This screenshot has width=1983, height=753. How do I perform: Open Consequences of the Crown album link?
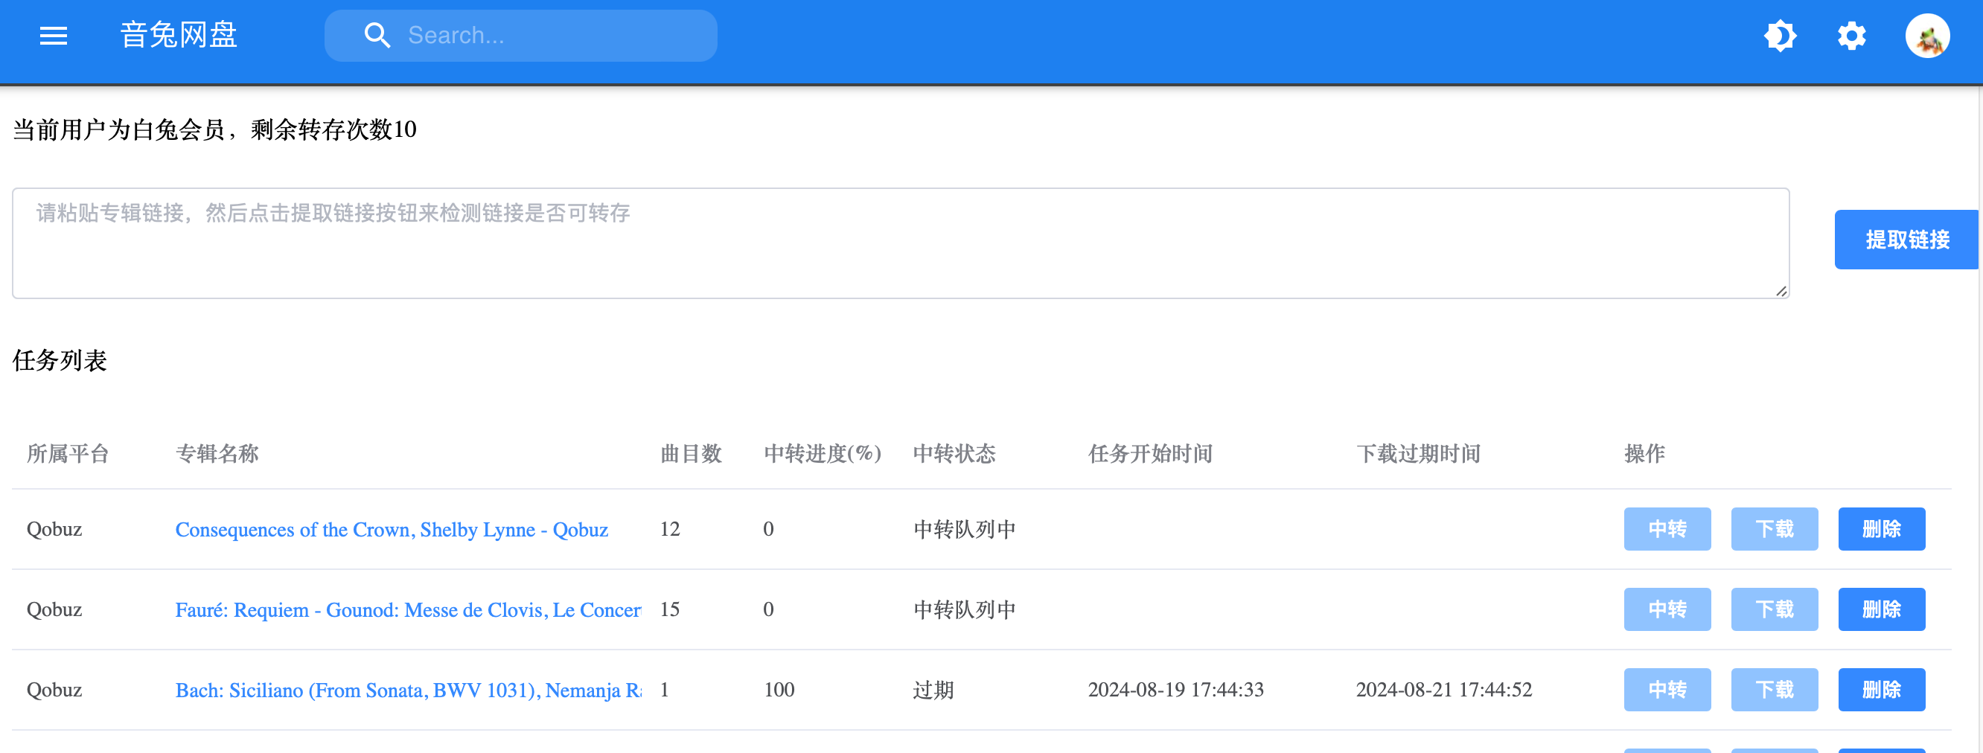coord(391,529)
